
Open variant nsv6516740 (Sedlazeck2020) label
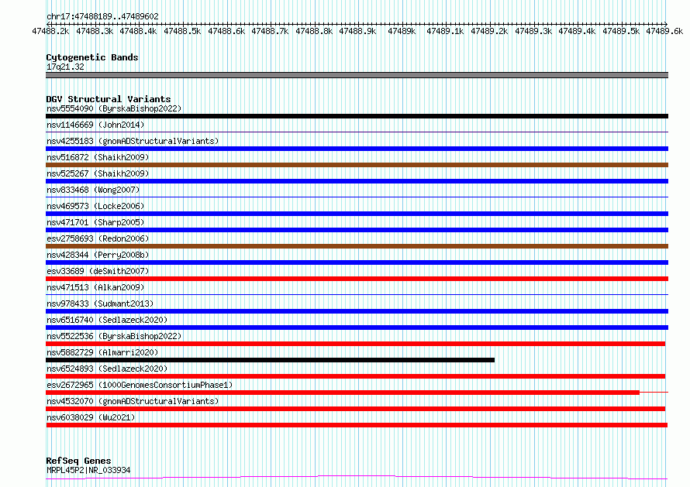click(x=107, y=320)
